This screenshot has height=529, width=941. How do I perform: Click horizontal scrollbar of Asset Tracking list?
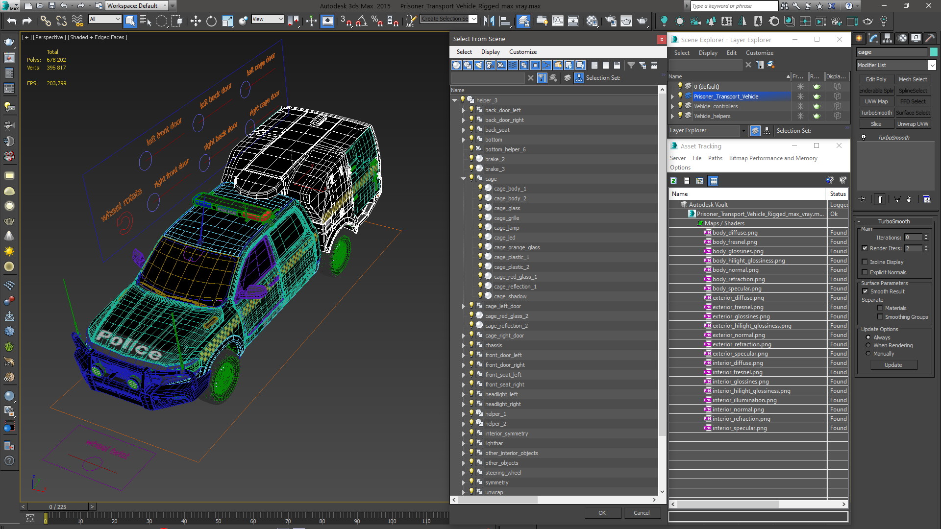(x=727, y=504)
